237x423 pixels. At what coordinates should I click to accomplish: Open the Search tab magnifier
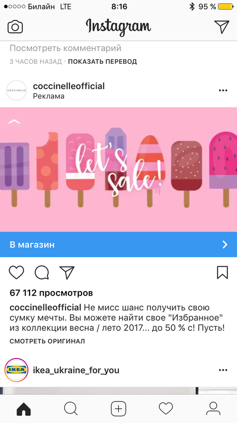pos(71,409)
